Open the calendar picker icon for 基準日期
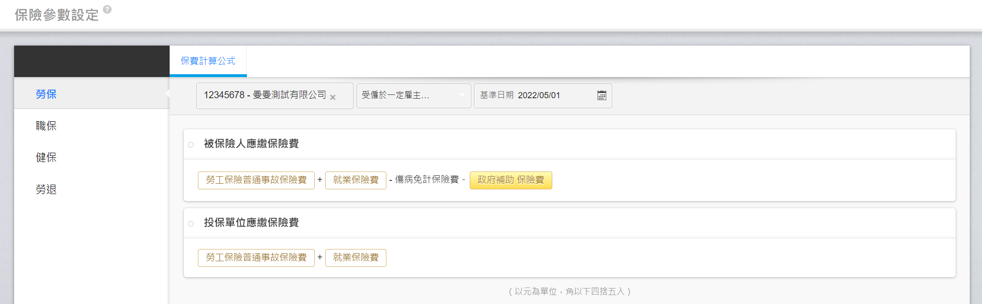The width and height of the screenshot is (982, 304). pos(602,95)
